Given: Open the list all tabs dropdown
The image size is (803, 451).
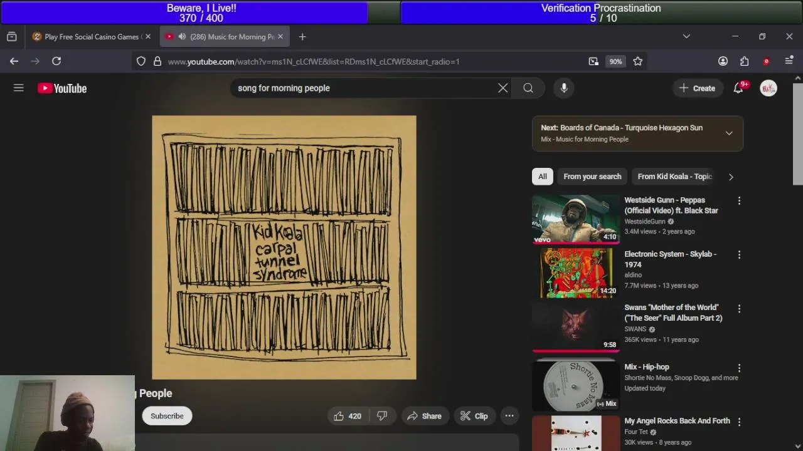Looking at the screenshot, I should (686, 36).
